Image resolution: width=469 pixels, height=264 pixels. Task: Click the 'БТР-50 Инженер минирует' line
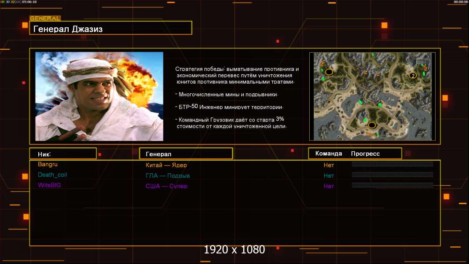(229, 107)
